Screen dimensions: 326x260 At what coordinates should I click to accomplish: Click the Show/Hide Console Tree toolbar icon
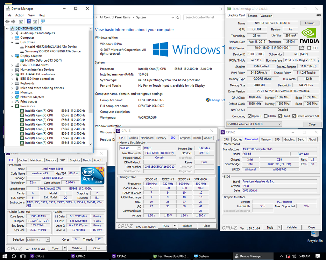(21, 22)
